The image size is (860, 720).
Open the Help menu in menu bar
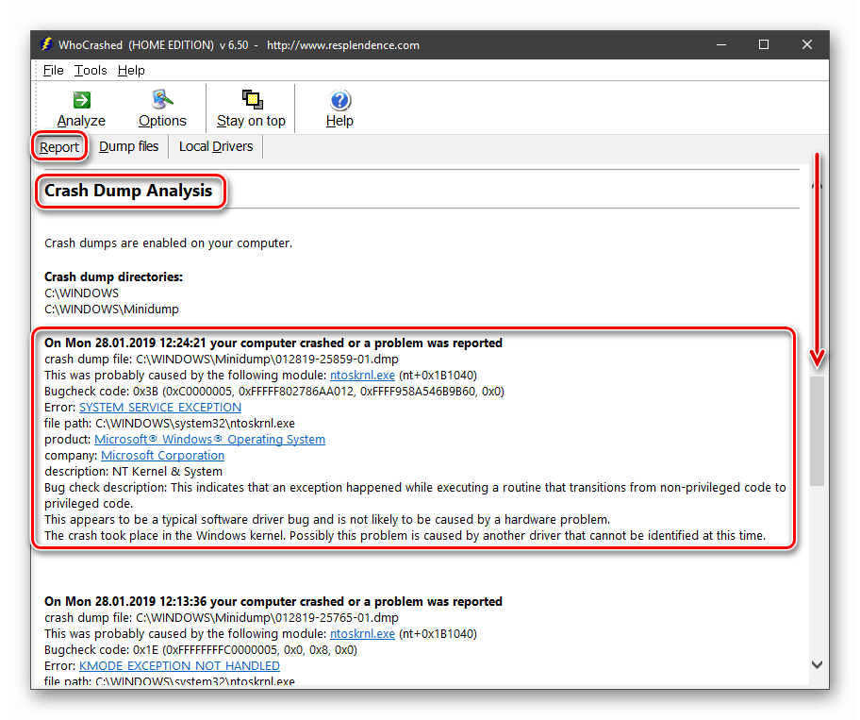131,70
